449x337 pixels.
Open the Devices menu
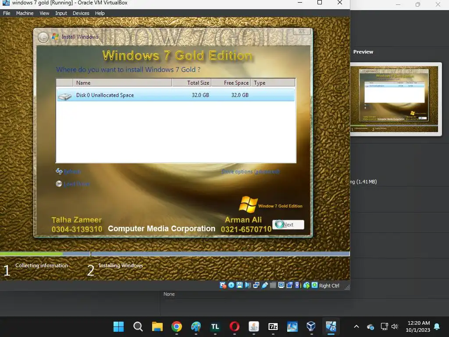coord(81,13)
